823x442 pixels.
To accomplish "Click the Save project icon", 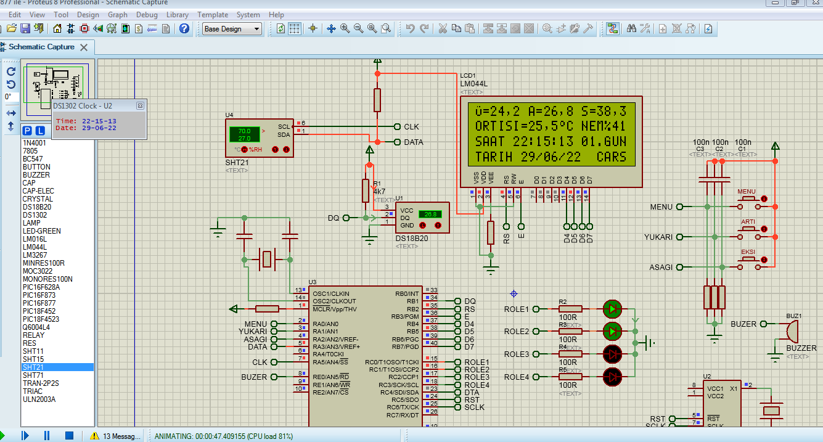I will 25,28.
